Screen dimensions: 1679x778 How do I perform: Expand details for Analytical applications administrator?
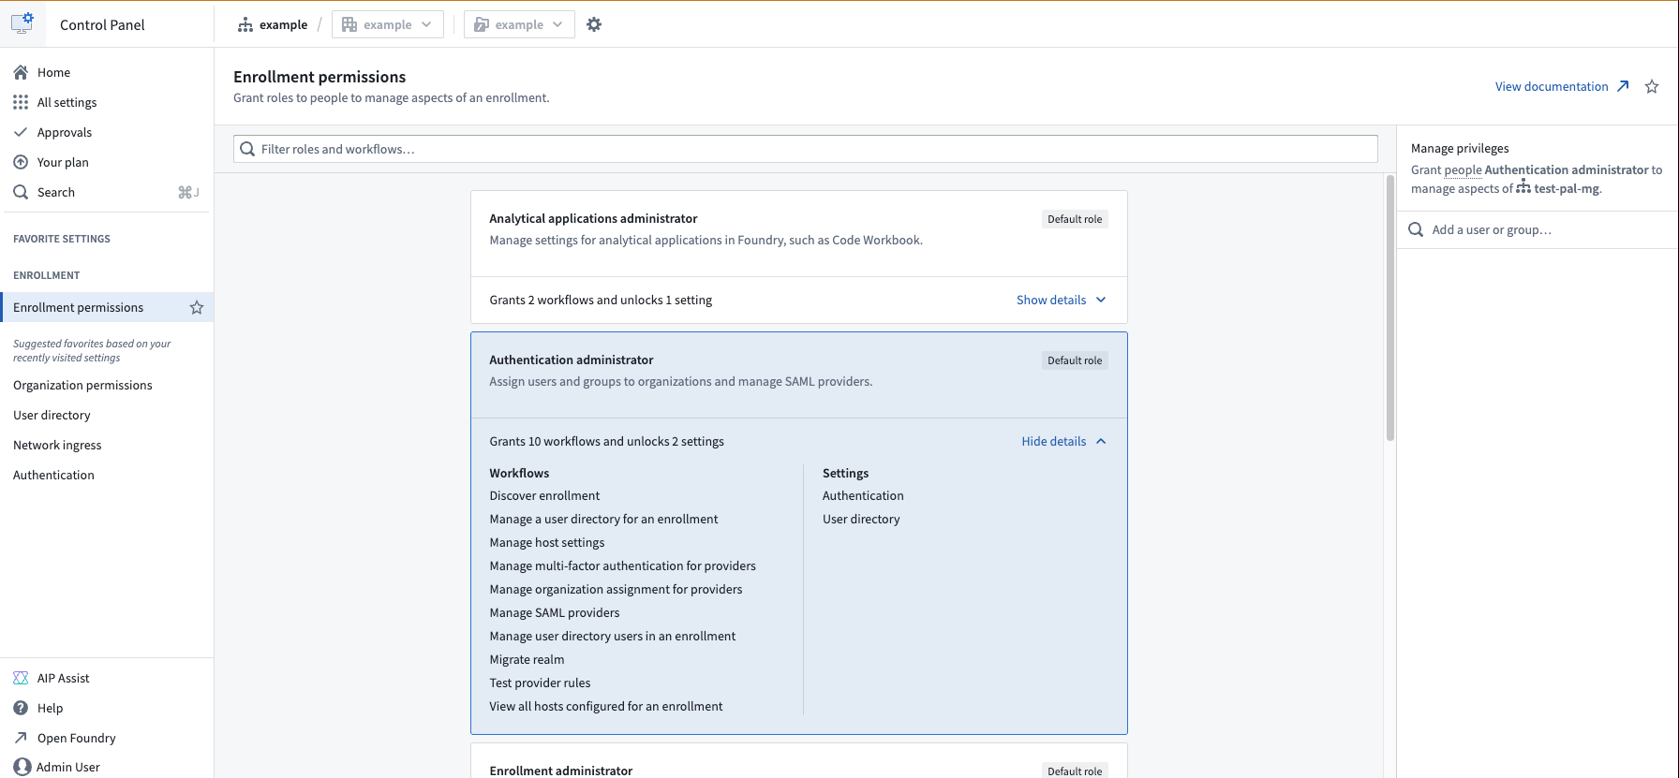1062,300
